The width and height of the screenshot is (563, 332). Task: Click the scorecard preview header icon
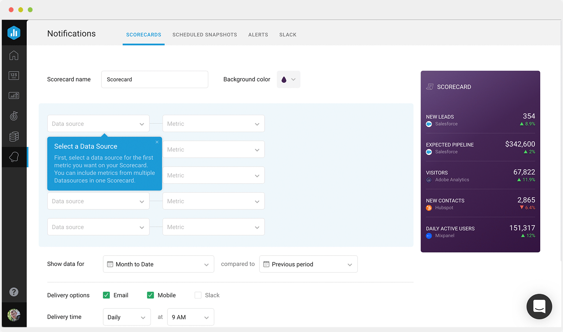(429, 87)
